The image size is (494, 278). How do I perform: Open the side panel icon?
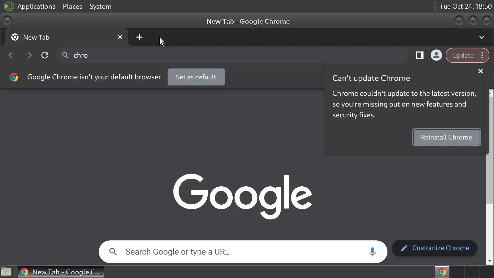420,55
